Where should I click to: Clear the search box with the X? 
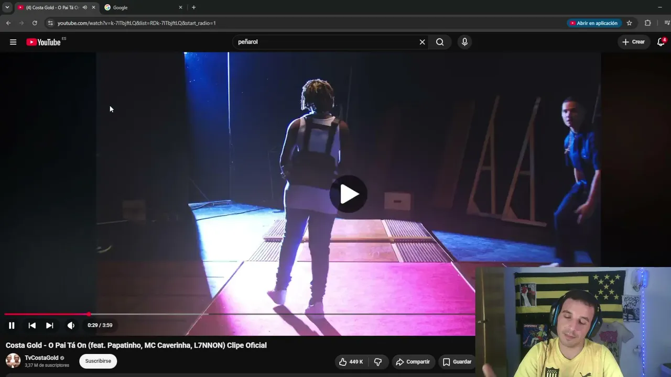pyautogui.click(x=422, y=42)
